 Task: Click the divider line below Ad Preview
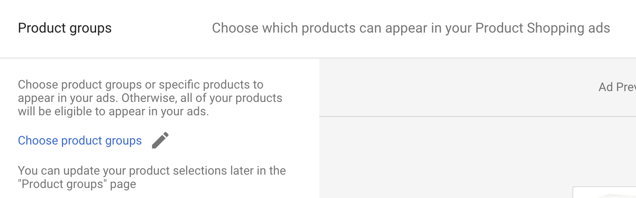point(476,116)
